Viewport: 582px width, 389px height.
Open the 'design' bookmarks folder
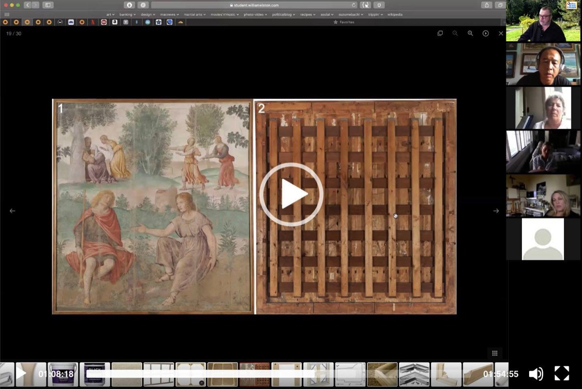148,15
